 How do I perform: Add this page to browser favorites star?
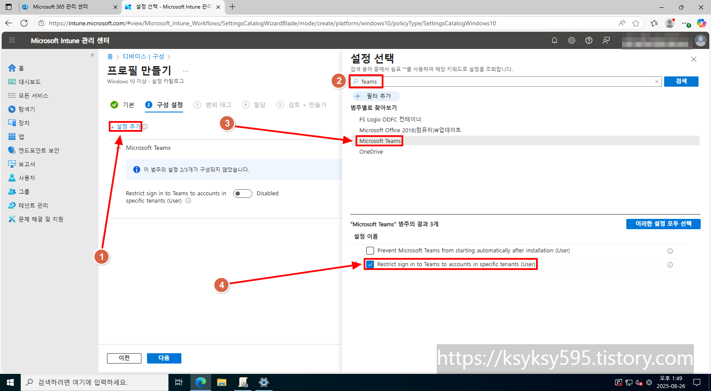click(636, 23)
